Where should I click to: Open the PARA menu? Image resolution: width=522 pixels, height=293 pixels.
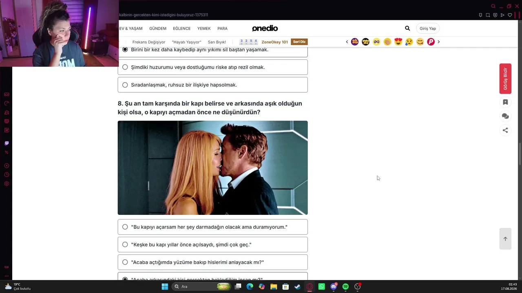pyautogui.click(x=222, y=28)
